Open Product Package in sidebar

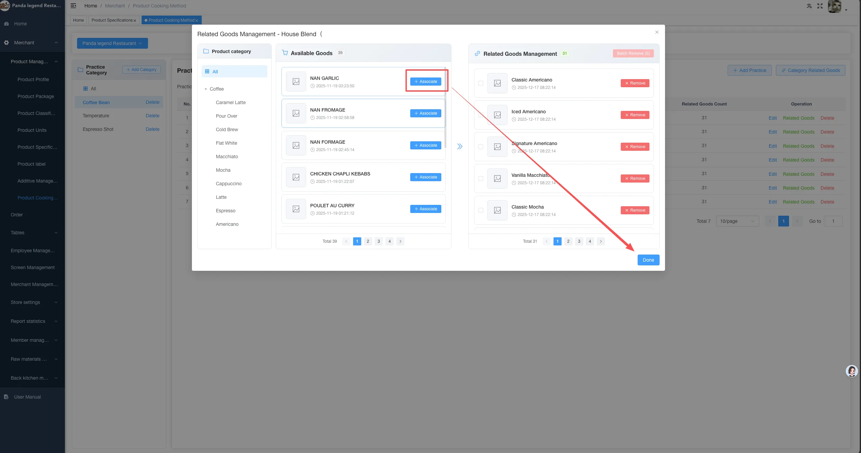(36, 96)
